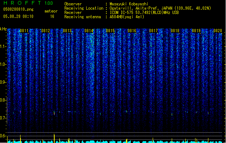
Task: Click the kHz axis unit label
Action: (3, 29)
